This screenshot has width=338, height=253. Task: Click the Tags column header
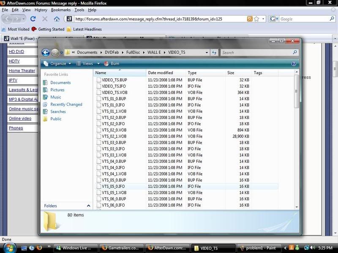pyautogui.click(x=265, y=73)
